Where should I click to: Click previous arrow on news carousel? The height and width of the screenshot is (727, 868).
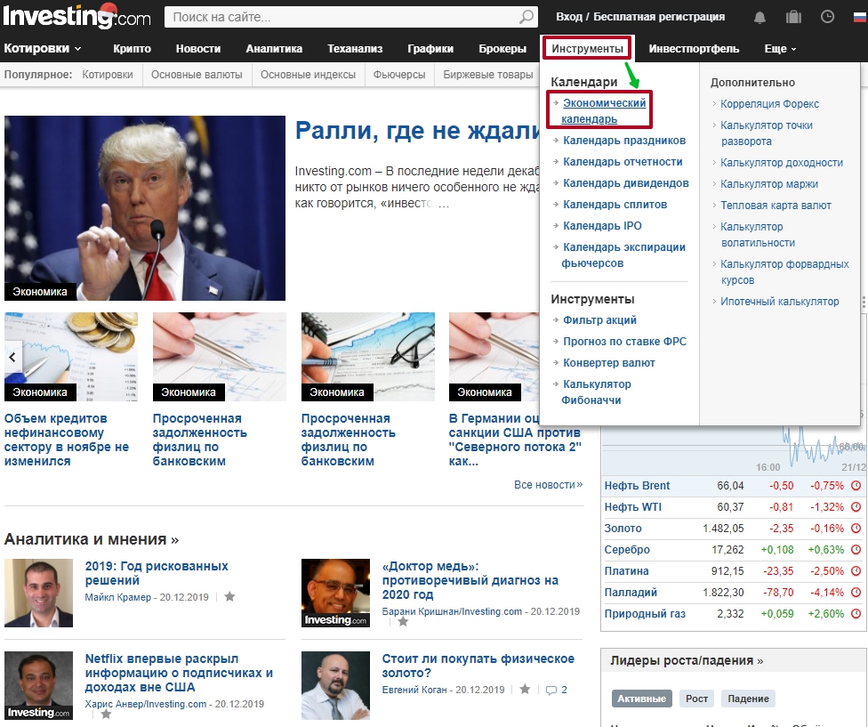click(12, 357)
